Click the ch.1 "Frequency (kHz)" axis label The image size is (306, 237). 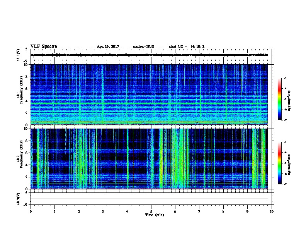tap(21, 90)
